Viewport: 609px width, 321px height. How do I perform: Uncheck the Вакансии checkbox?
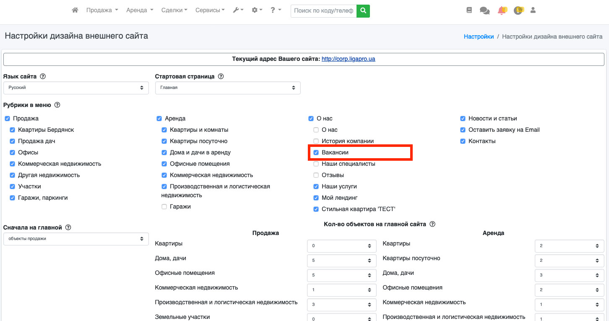[x=316, y=153]
